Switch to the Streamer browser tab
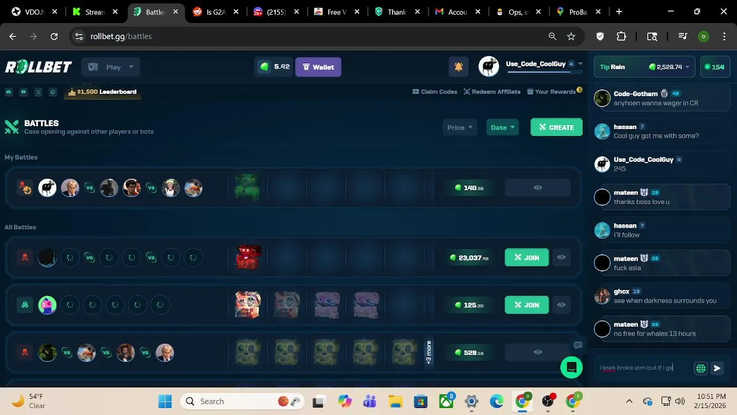This screenshot has width=737, height=415. (95, 12)
